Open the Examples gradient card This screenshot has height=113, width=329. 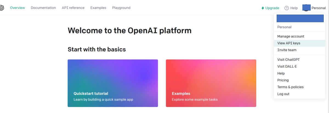(211, 83)
